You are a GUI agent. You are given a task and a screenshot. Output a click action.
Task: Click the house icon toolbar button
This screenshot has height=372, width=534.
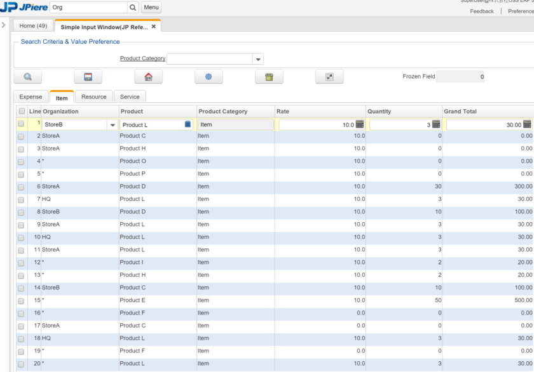click(148, 77)
